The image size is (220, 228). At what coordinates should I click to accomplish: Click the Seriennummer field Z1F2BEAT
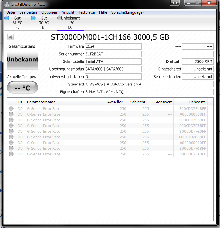[113, 54]
